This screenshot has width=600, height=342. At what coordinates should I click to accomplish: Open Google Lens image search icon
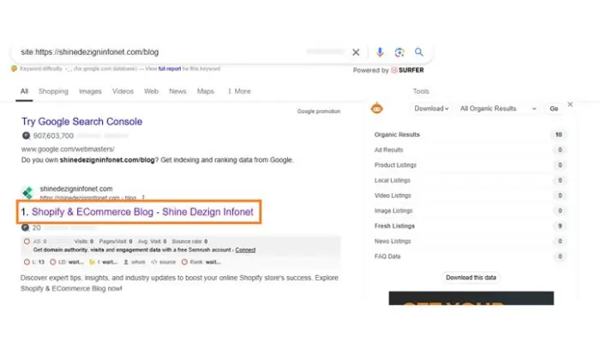pos(399,52)
